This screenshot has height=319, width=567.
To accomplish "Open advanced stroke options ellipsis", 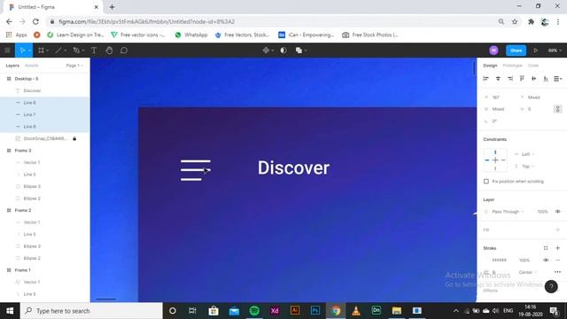I will (557, 272).
